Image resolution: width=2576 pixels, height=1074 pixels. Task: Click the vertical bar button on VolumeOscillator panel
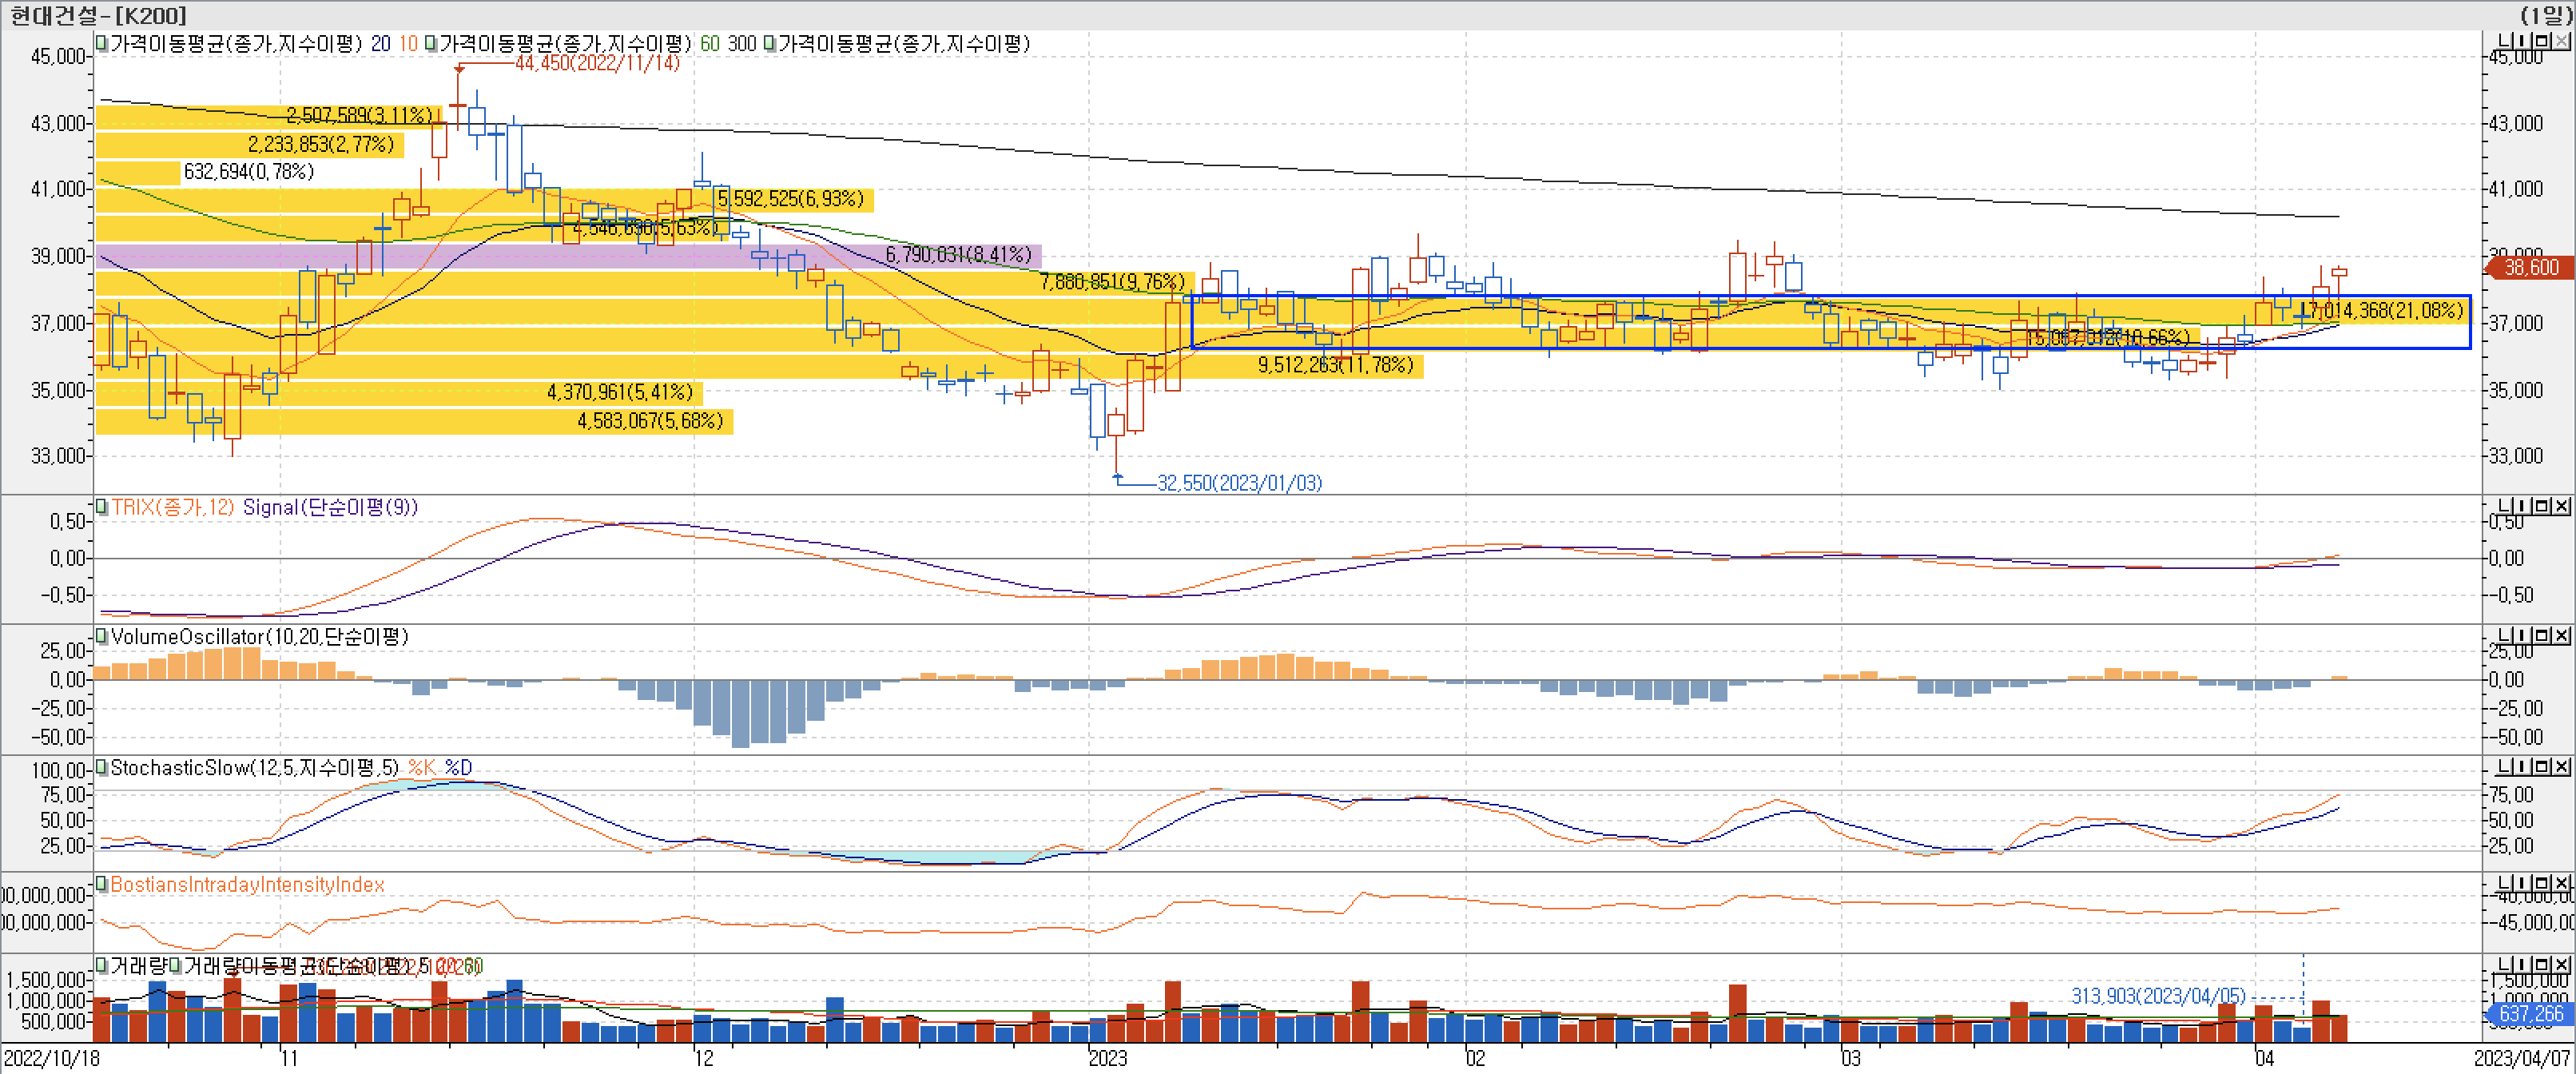[x=2522, y=636]
